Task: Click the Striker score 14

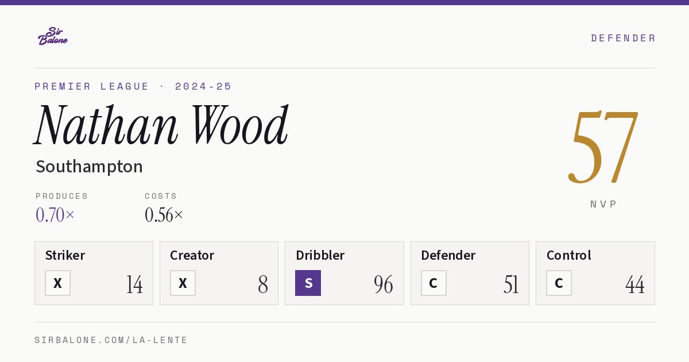Action: point(134,284)
